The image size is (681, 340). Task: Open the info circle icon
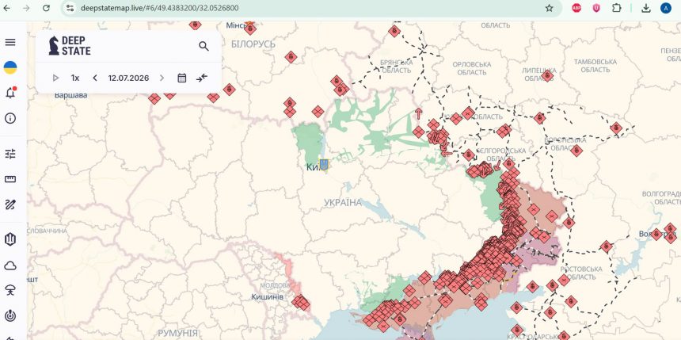(x=10, y=118)
